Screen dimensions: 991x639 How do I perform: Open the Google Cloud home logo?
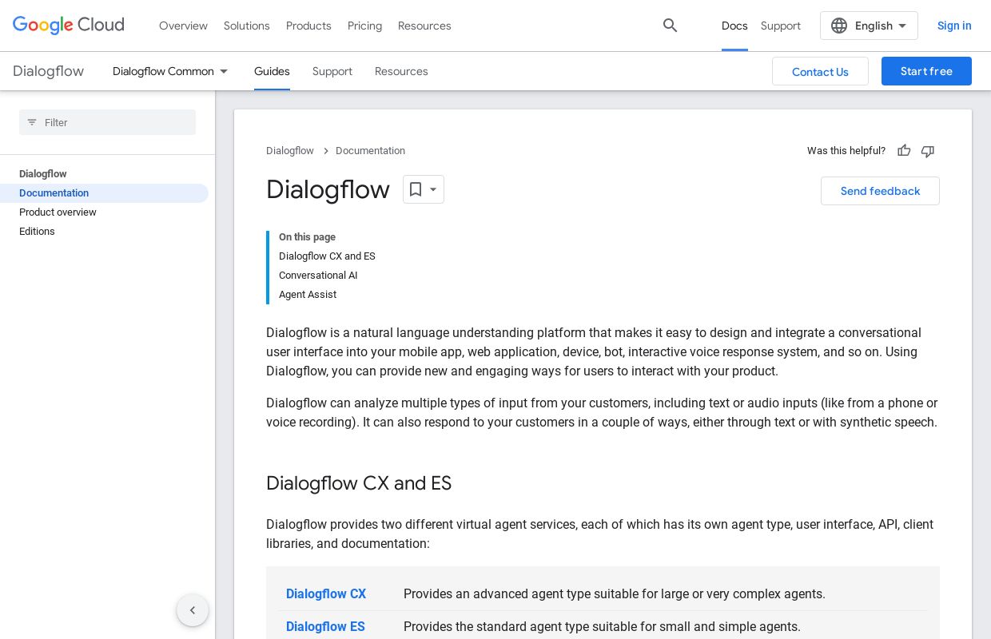pos(68,26)
